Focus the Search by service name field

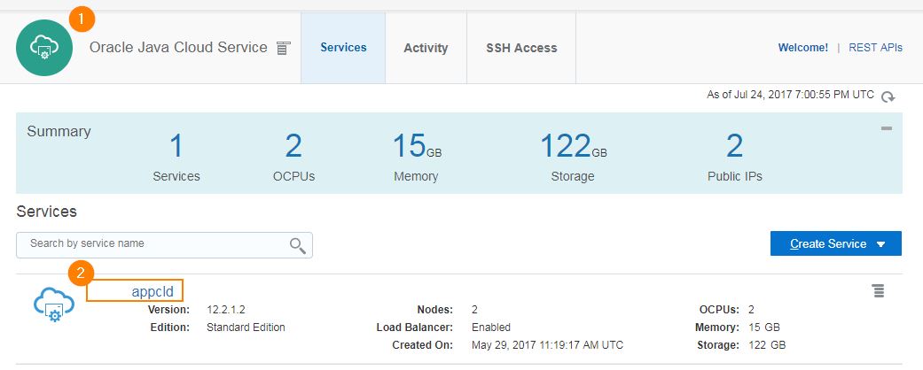[164, 245]
